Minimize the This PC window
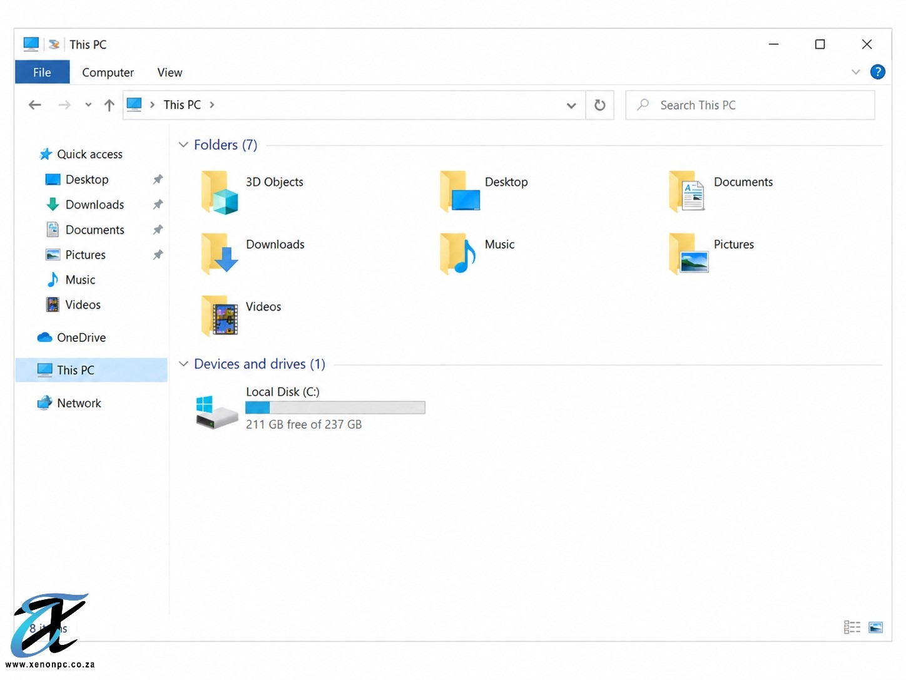 coord(773,44)
